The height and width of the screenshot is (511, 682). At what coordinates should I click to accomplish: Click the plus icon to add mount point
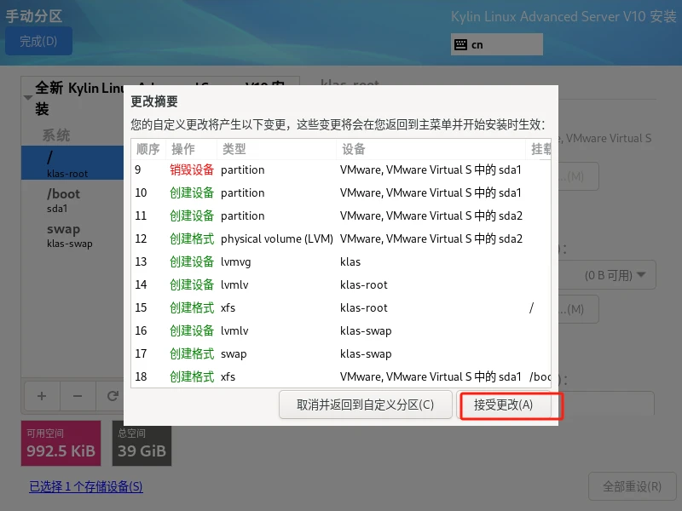tap(42, 396)
